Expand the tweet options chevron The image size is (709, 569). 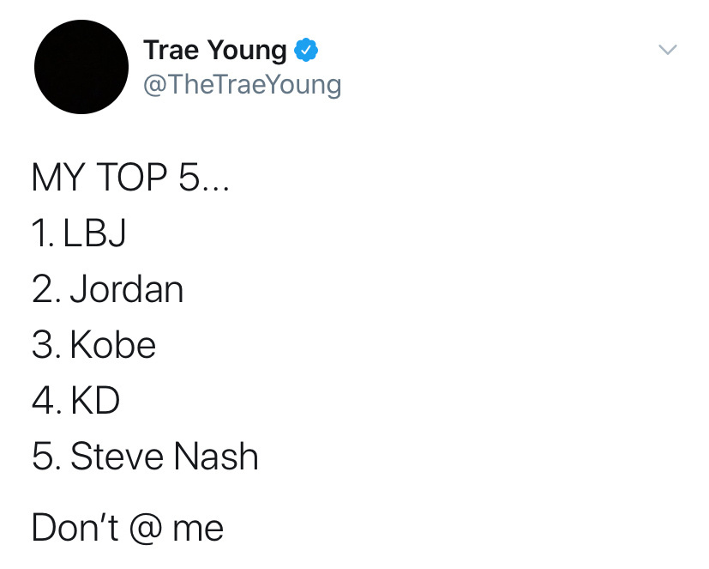click(667, 51)
